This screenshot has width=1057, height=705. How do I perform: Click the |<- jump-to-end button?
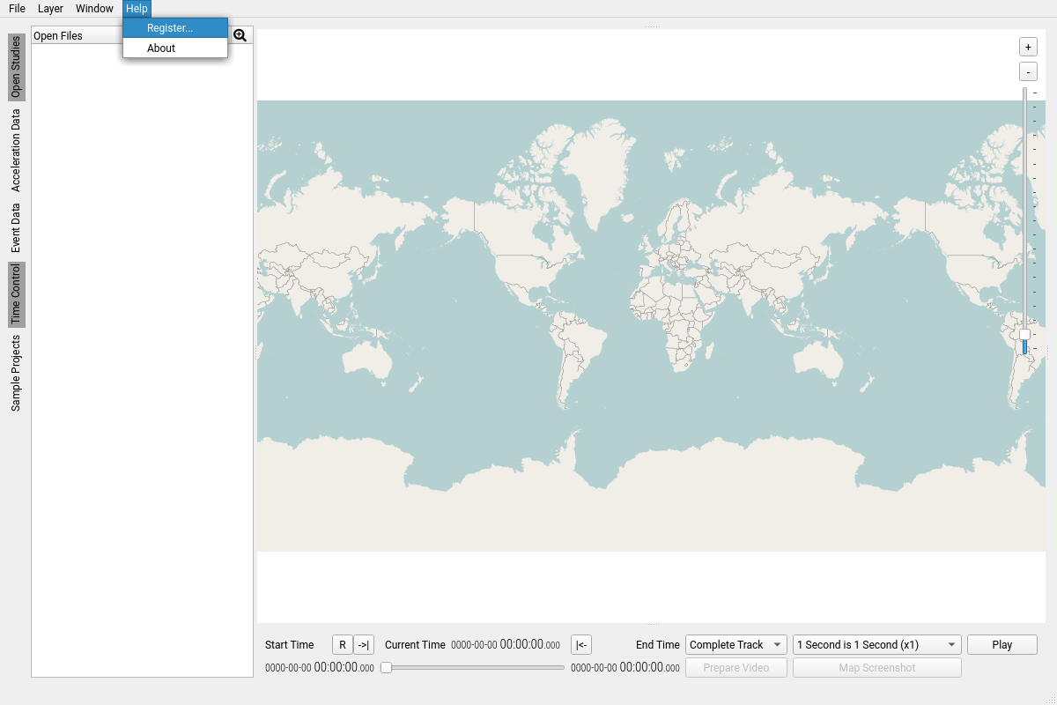(581, 645)
